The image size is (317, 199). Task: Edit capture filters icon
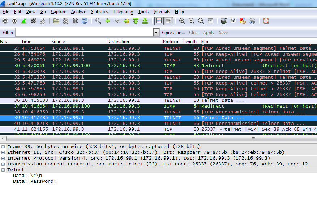pos(224,21)
